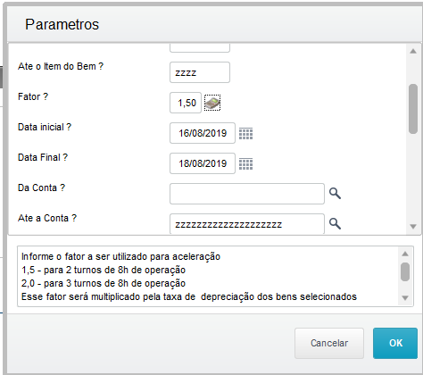Select the Data inicial date field
The image size is (423, 375).
click(x=203, y=133)
